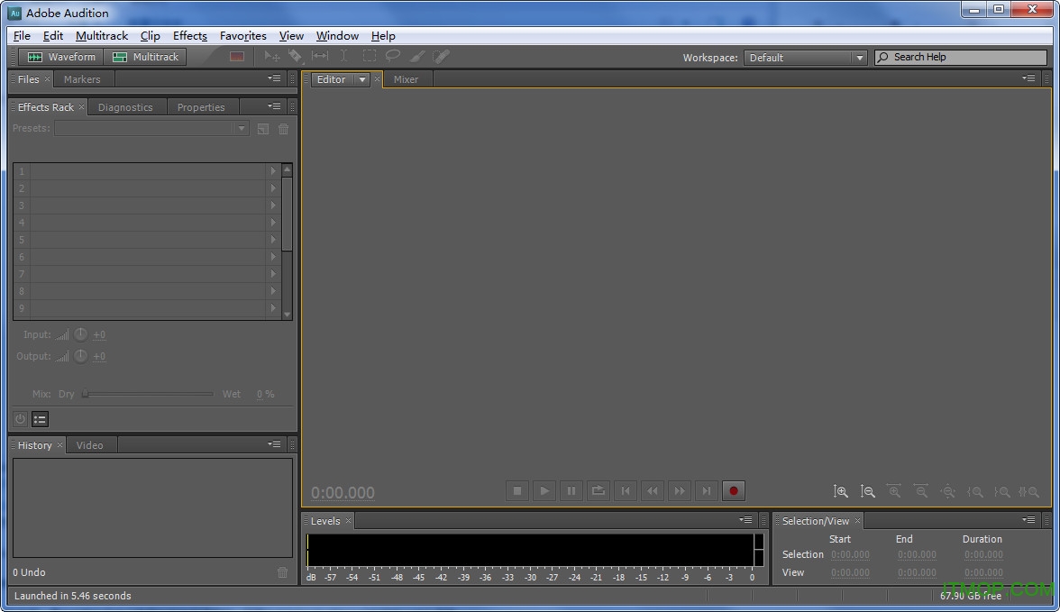
Task: Click Zoom In Amplitude icon
Action: (840, 491)
